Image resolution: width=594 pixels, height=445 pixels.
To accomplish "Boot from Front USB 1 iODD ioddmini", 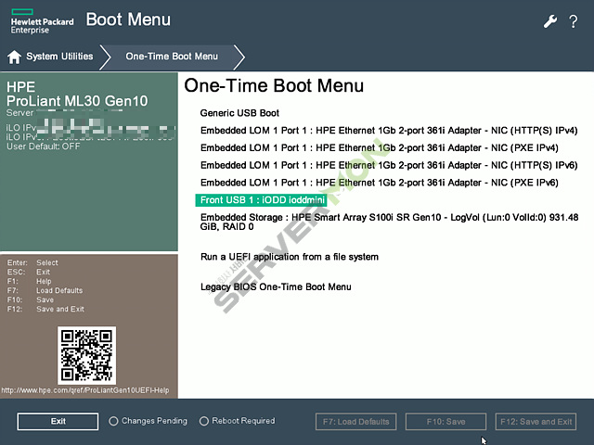I will (262, 200).
